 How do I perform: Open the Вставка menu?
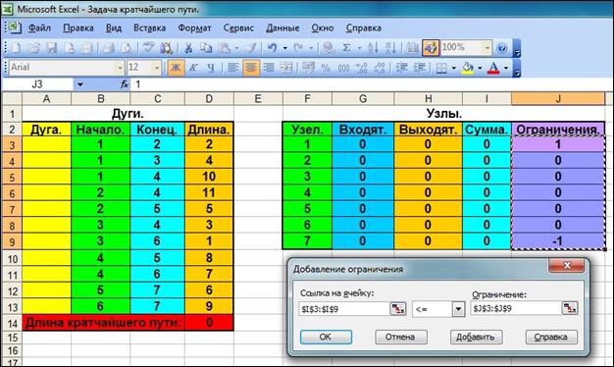click(x=150, y=27)
